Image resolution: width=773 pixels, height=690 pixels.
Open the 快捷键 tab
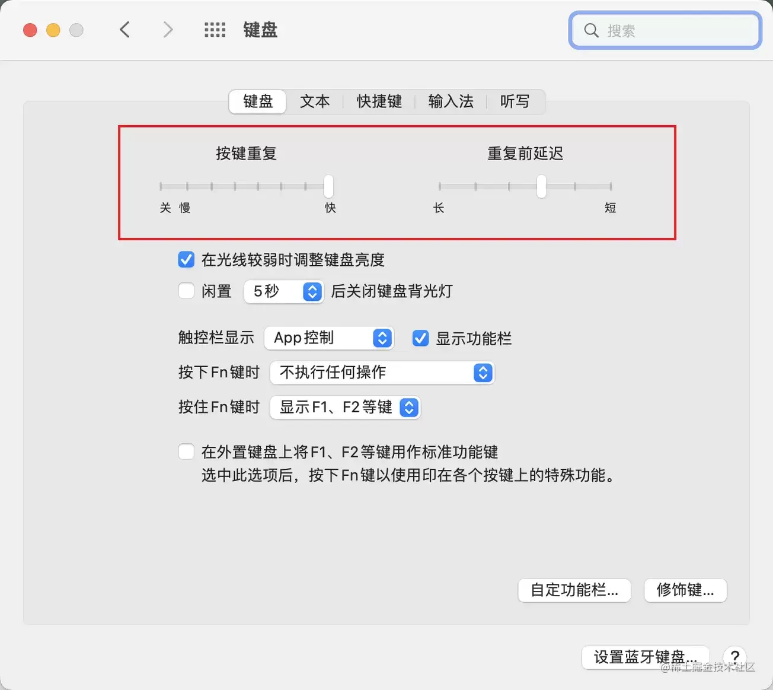click(379, 101)
